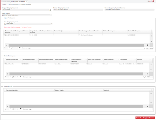Open the red menu list icon at top right
The height and width of the screenshot is (120, 156).
coord(150,1)
